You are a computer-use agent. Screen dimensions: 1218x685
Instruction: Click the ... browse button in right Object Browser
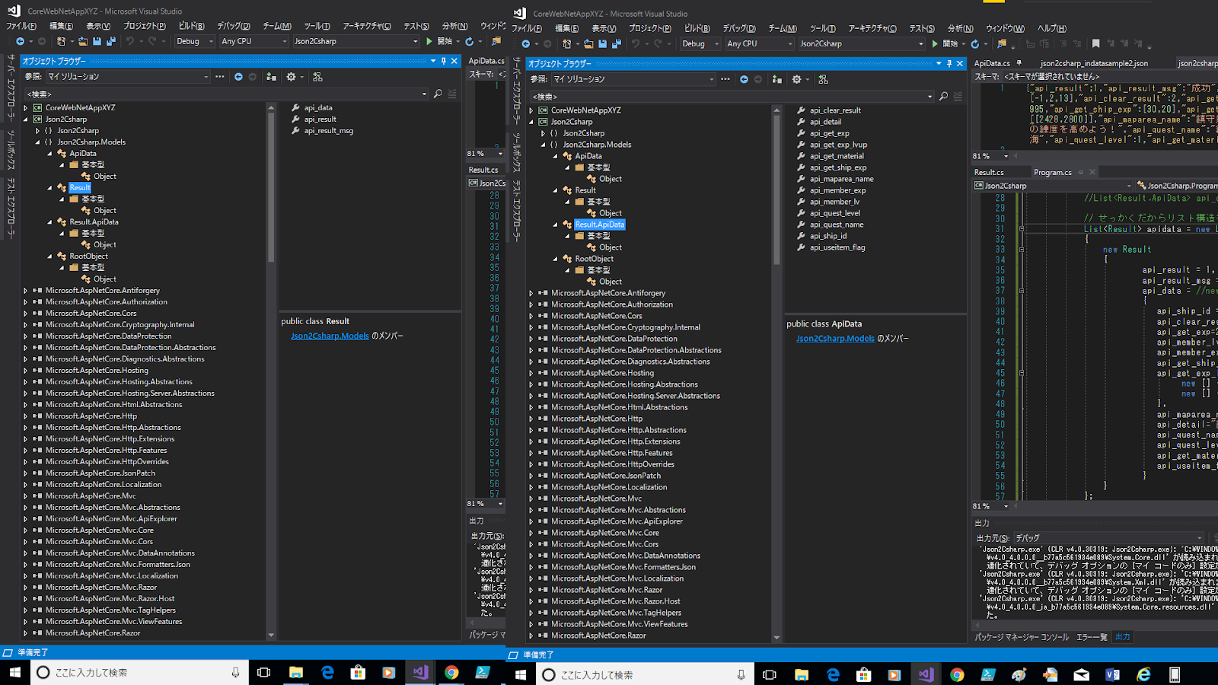click(x=725, y=79)
